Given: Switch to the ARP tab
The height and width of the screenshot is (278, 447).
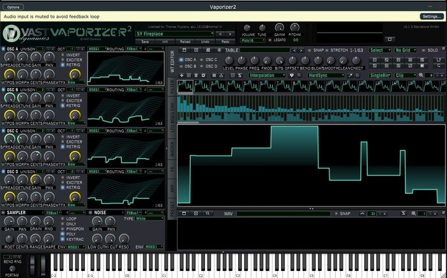Looking at the screenshot, I should tap(172, 188).
